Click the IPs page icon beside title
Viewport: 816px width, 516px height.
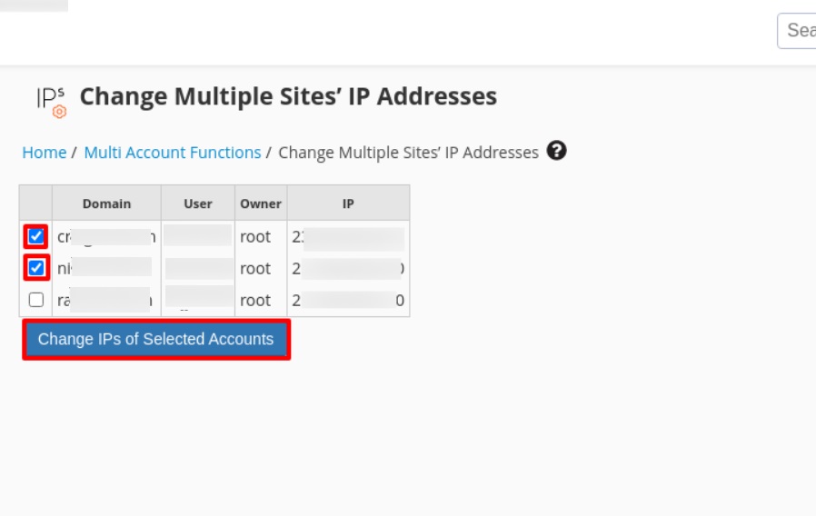coord(51,101)
